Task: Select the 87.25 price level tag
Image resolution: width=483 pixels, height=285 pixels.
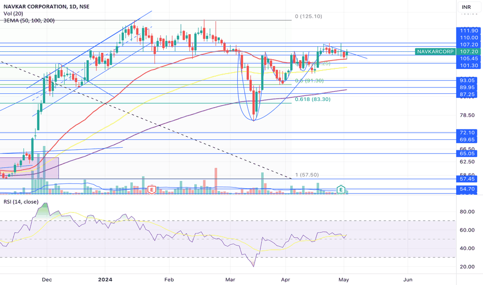Action: tap(467, 95)
